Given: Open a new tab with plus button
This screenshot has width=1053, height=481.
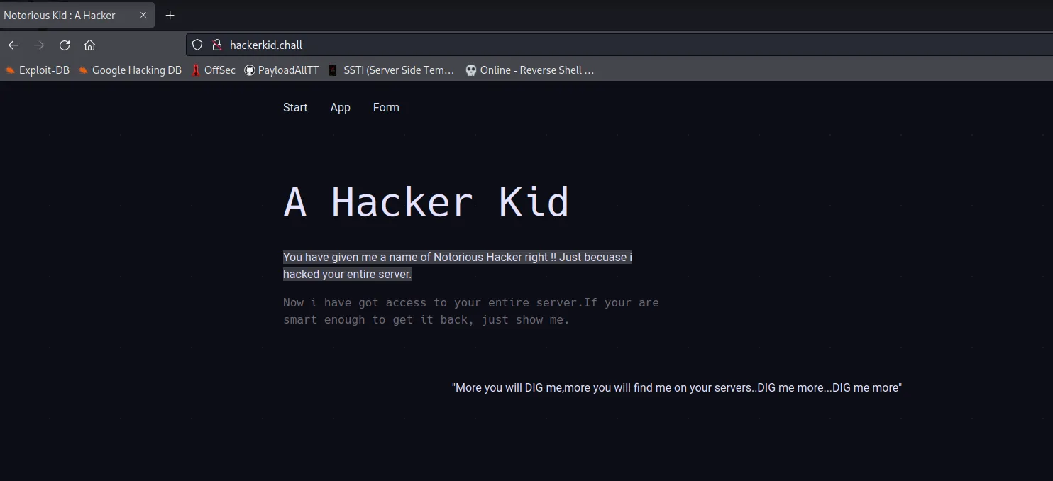Looking at the screenshot, I should [x=170, y=16].
